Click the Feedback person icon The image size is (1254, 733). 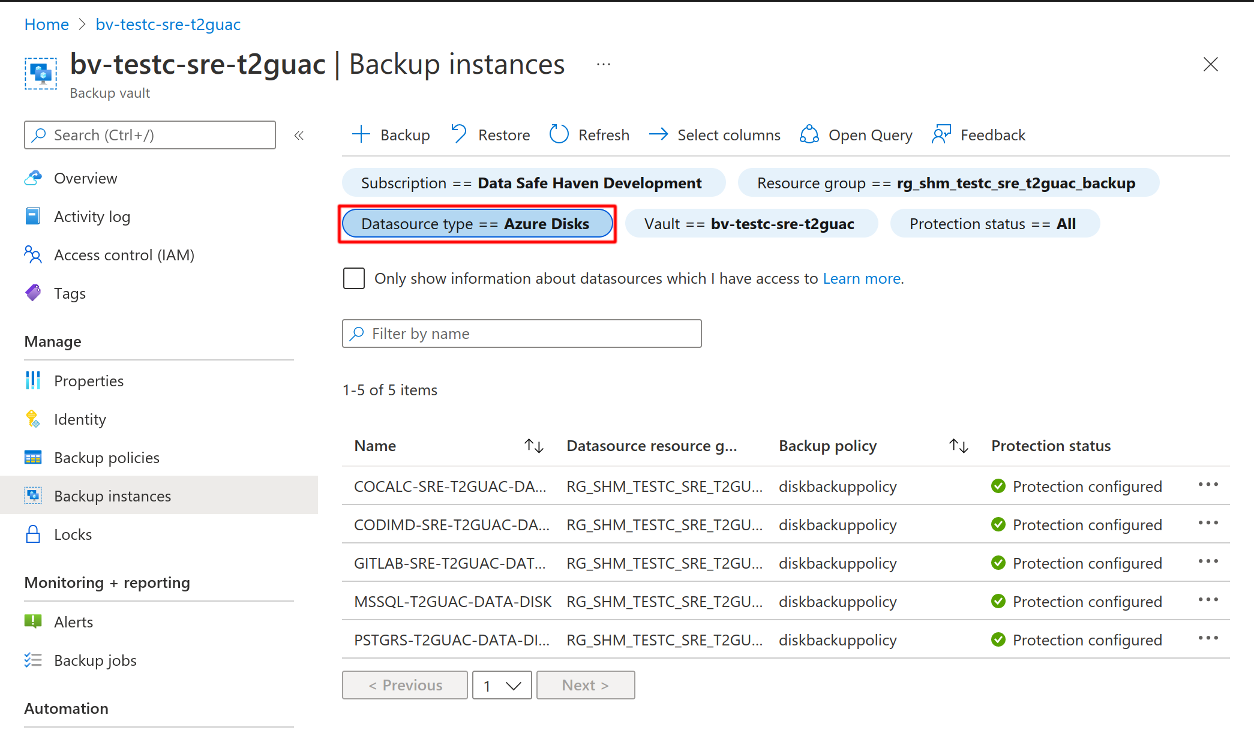pyautogui.click(x=941, y=134)
